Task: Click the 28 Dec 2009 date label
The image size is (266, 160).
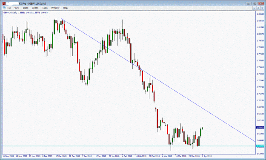Action: point(74,156)
